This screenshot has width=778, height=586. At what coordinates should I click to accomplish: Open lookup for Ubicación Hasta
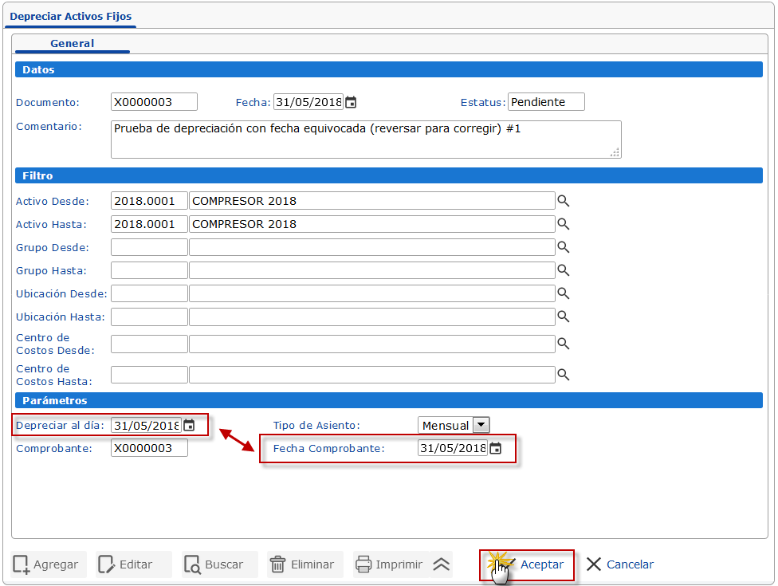[564, 317]
